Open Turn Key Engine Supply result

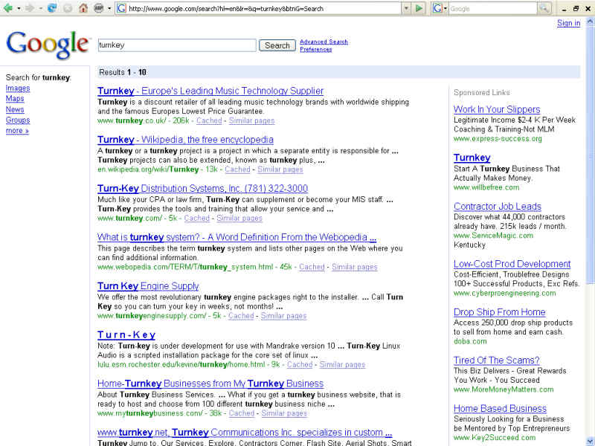(148, 286)
